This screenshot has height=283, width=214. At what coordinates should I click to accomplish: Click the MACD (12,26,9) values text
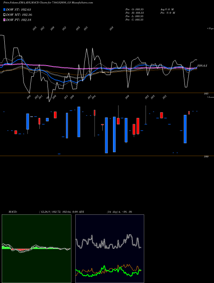(x=58, y=211)
